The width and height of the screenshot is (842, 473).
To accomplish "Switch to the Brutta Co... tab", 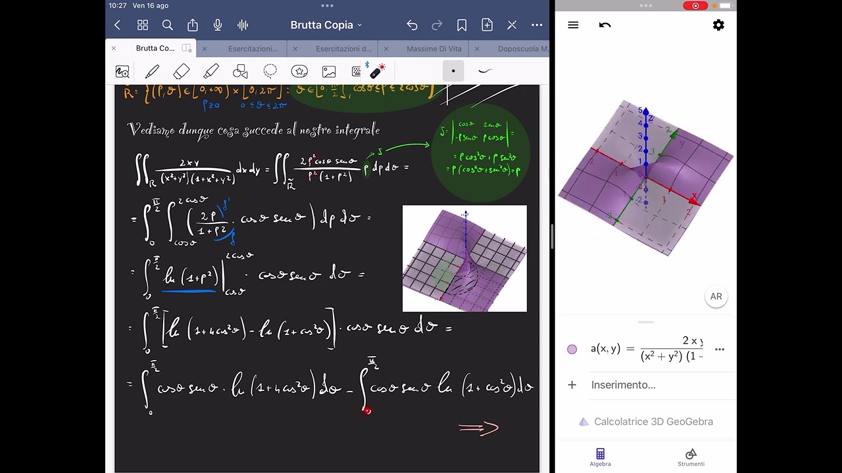I will [155, 49].
